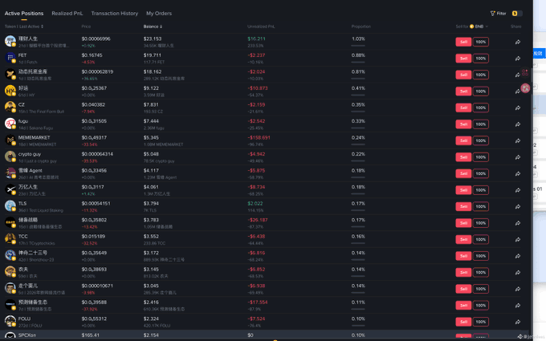Viewport: 546px width, 341px height.
Task: Click the TCC token avatar
Action: click(x=10, y=239)
